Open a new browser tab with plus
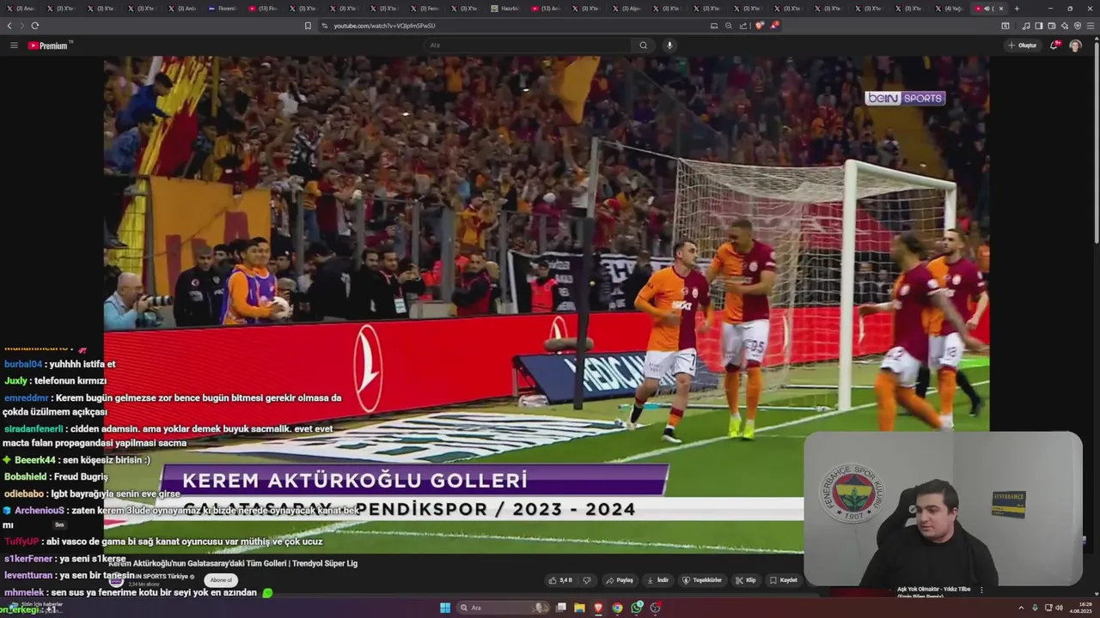1100x618 pixels. 1017,9
